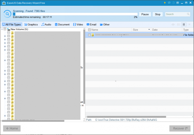Toggle the preview eye icon

[173, 25]
